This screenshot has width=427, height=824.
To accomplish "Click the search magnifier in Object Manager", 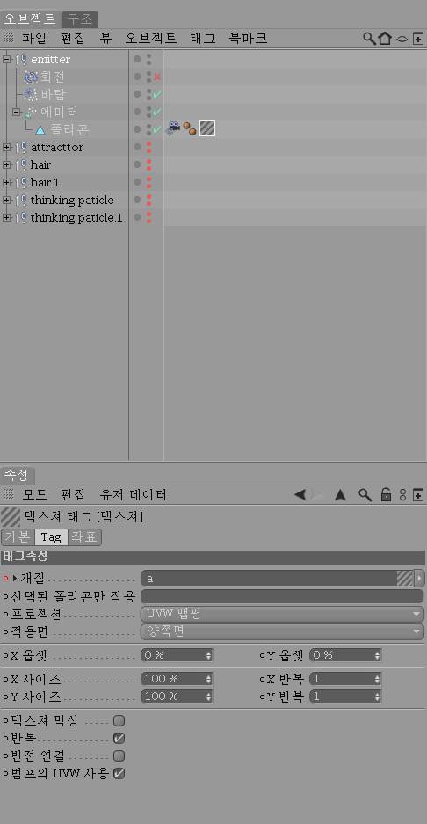I will point(369,39).
